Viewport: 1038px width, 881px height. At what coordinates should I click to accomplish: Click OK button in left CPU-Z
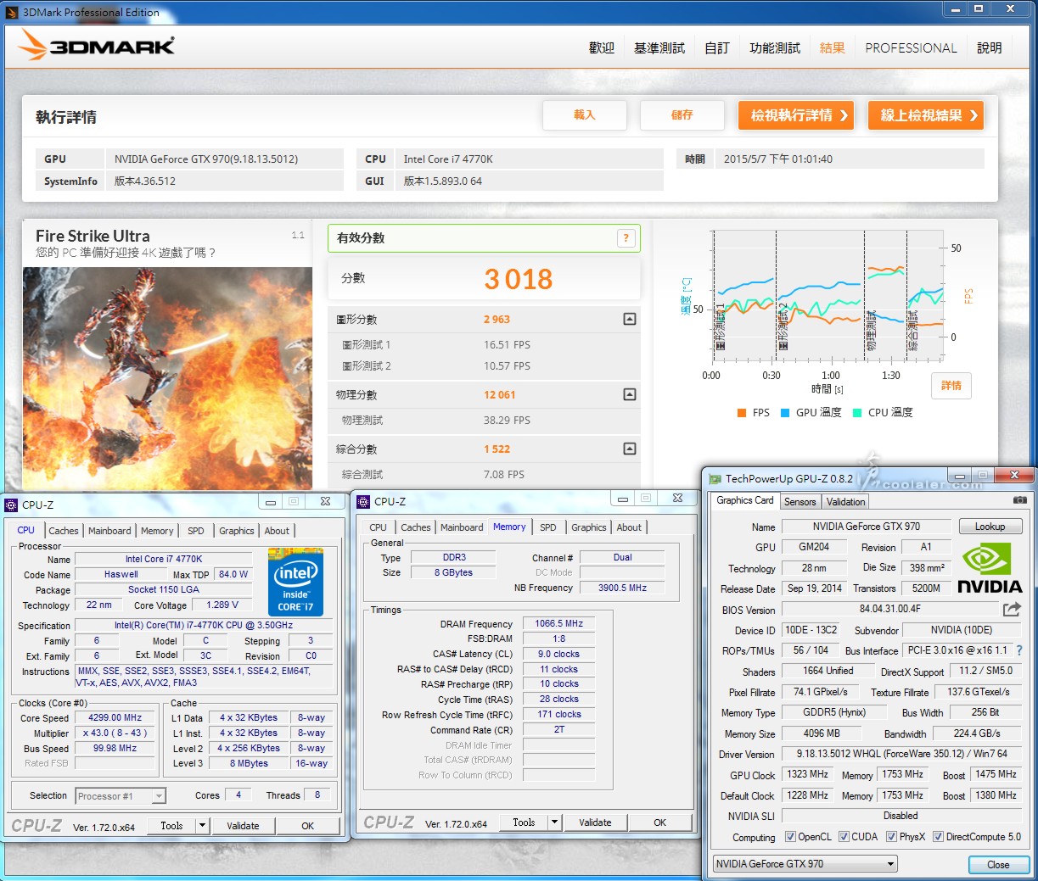pyautogui.click(x=308, y=825)
